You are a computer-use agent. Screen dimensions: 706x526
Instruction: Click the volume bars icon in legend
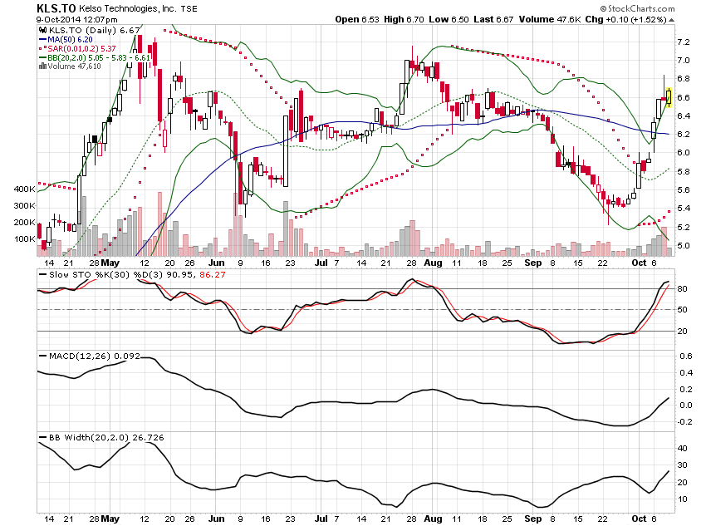pos(42,66)
